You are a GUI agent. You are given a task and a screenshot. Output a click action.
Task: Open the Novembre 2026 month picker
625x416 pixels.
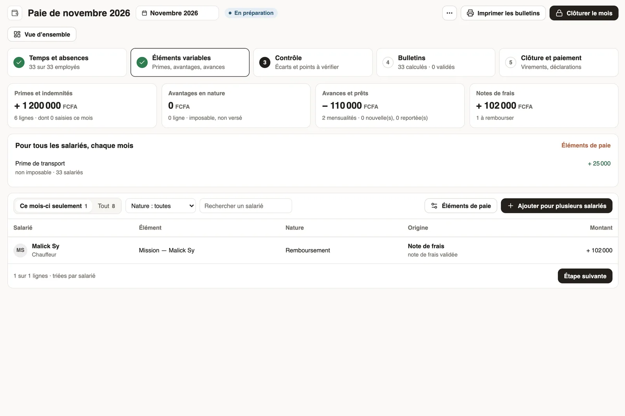click(177, 13)
